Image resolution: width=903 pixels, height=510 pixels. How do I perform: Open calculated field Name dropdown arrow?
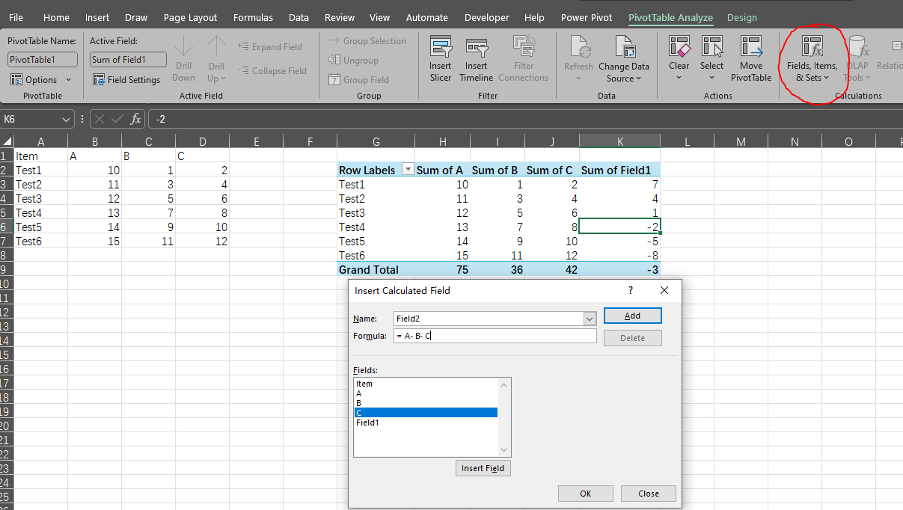click(x=590, y=319)
